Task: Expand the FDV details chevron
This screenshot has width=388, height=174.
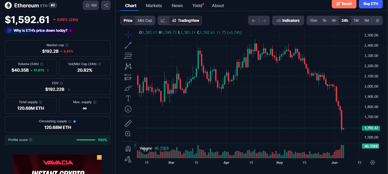Action: (x=69, y=89)
